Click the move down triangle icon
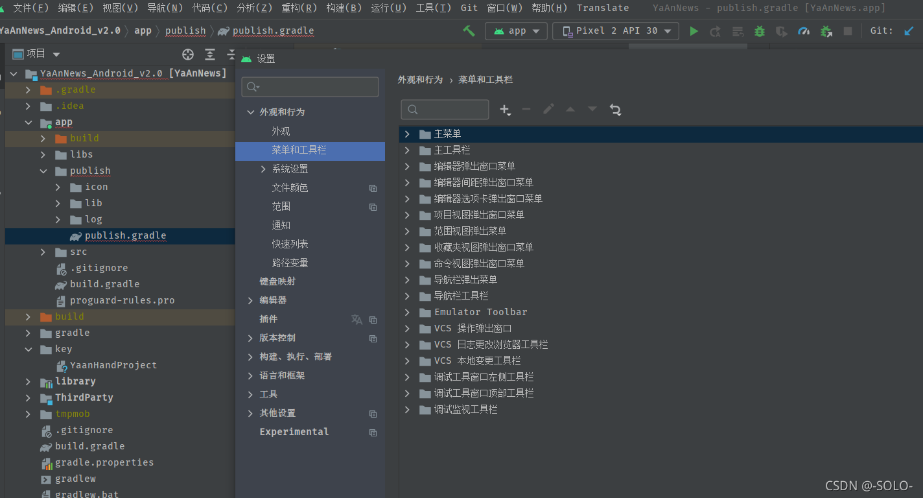Image resolution: width=923 pixels, height=498 pixels. tap(592, 110)
